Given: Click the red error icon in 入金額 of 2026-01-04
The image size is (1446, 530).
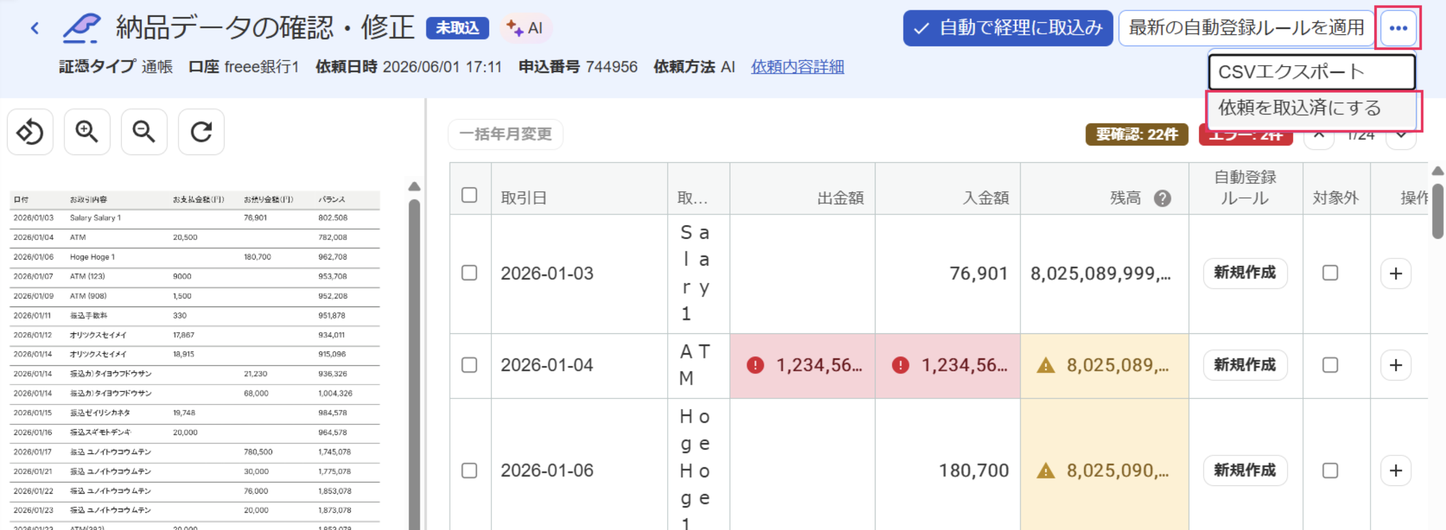Looking at the screenshot, I should tap(901, 365).
